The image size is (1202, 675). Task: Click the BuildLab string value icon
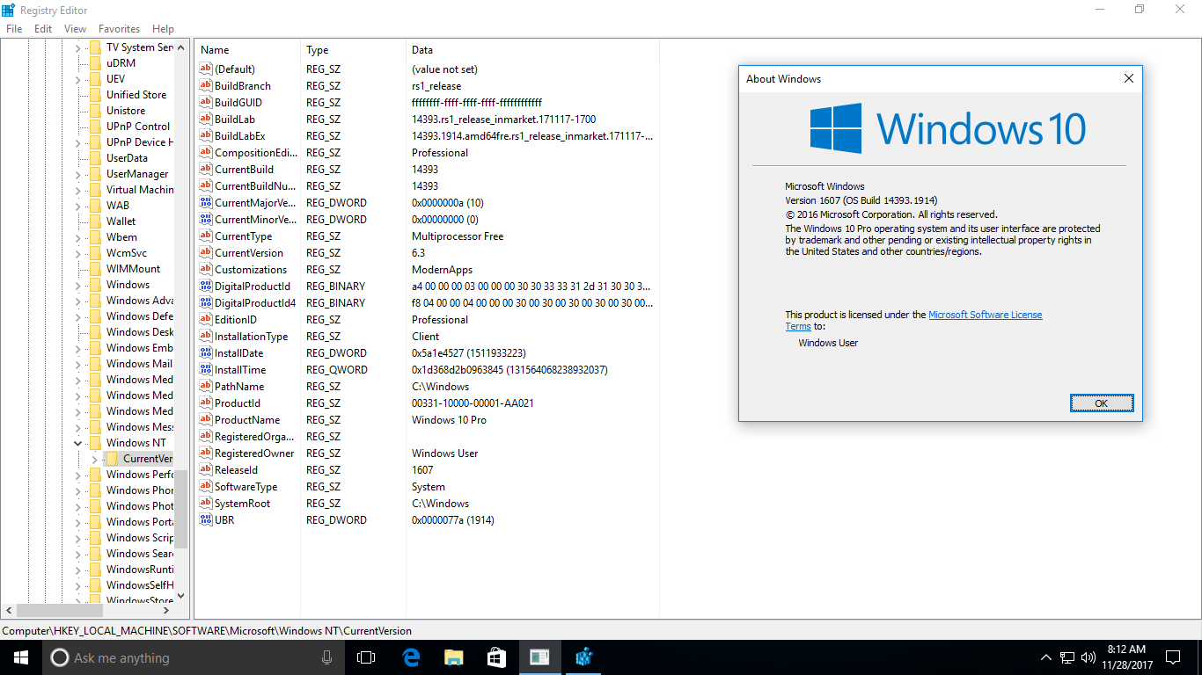[206, 120]
